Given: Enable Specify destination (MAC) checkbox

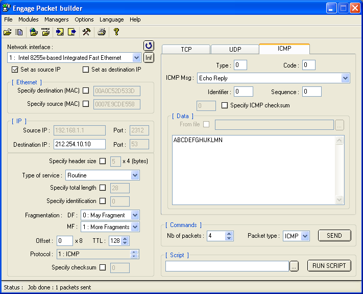Looking at the screenshot, I should click(86, 91).
